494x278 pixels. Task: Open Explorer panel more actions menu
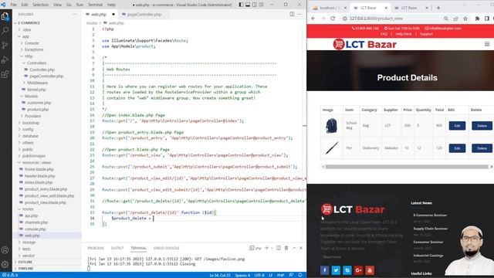point(75,14)
